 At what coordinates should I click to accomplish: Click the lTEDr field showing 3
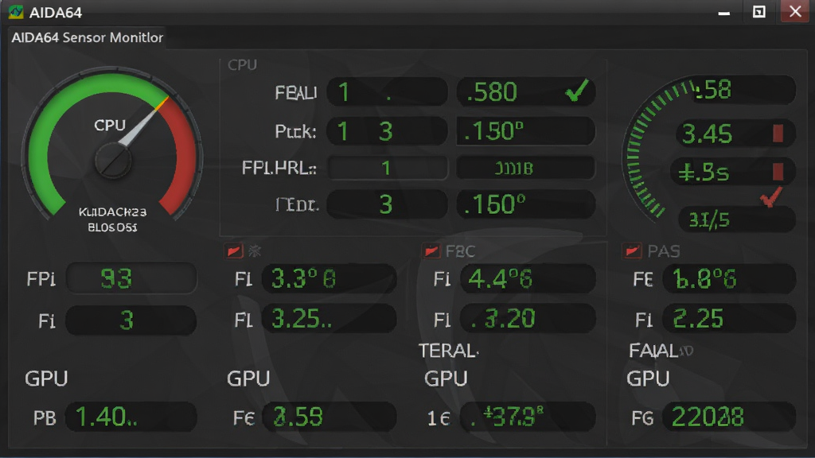(387, 204)
